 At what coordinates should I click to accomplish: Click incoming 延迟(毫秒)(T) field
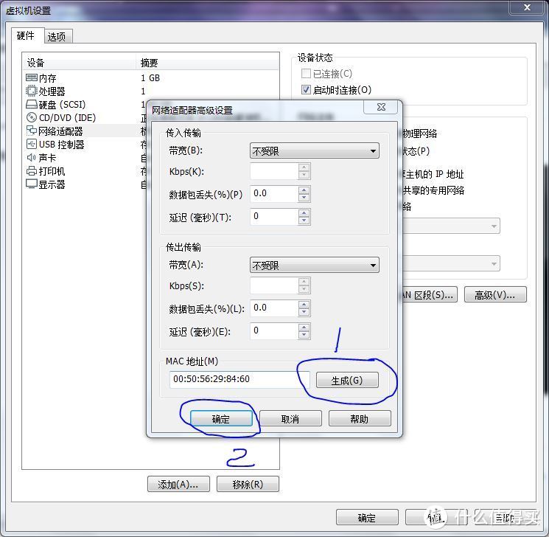(x=274, y=217)
